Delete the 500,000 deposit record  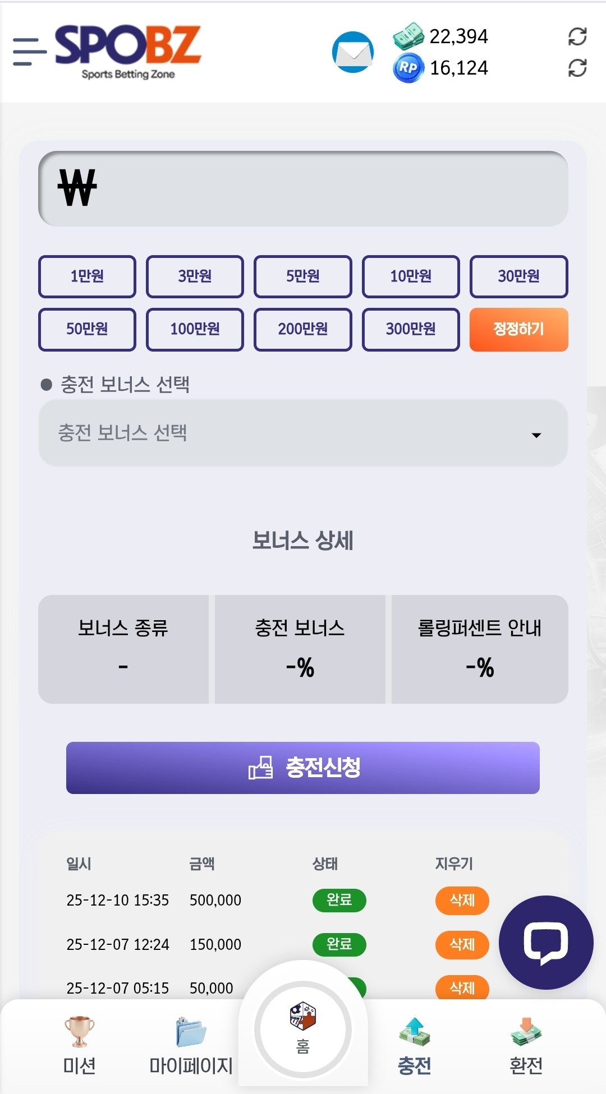[x=462, y=901]
